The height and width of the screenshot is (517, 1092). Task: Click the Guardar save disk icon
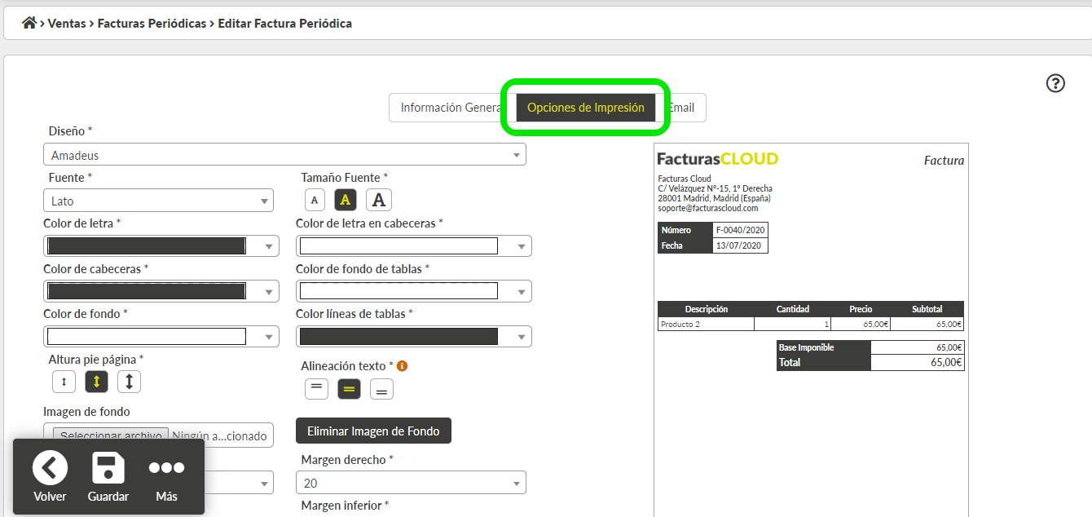[x=108, y=469]
